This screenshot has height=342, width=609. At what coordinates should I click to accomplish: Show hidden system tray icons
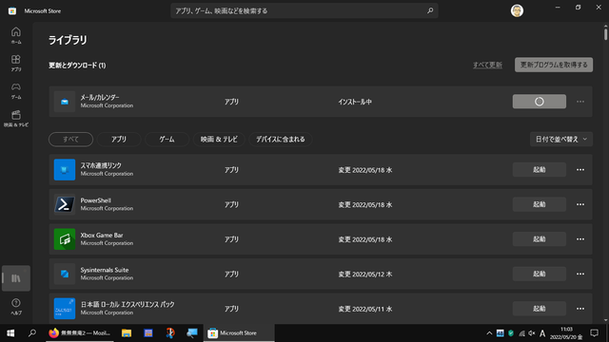tap(489, 333)
